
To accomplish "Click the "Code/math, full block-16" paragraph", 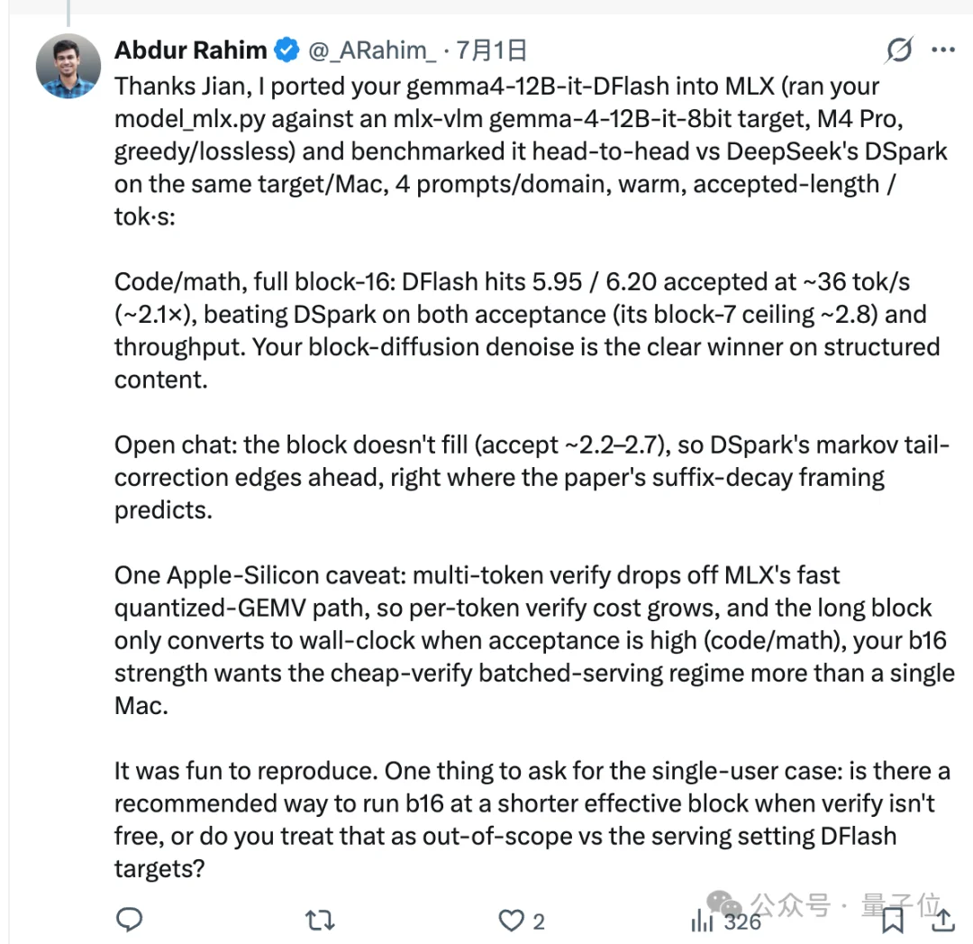I will pos(527,330).
